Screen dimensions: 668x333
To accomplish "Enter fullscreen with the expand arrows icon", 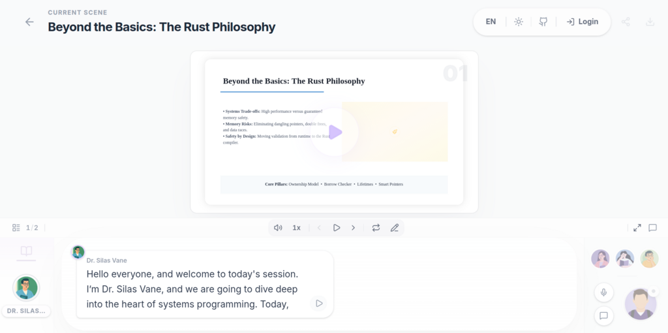I will tap(637, 228).
